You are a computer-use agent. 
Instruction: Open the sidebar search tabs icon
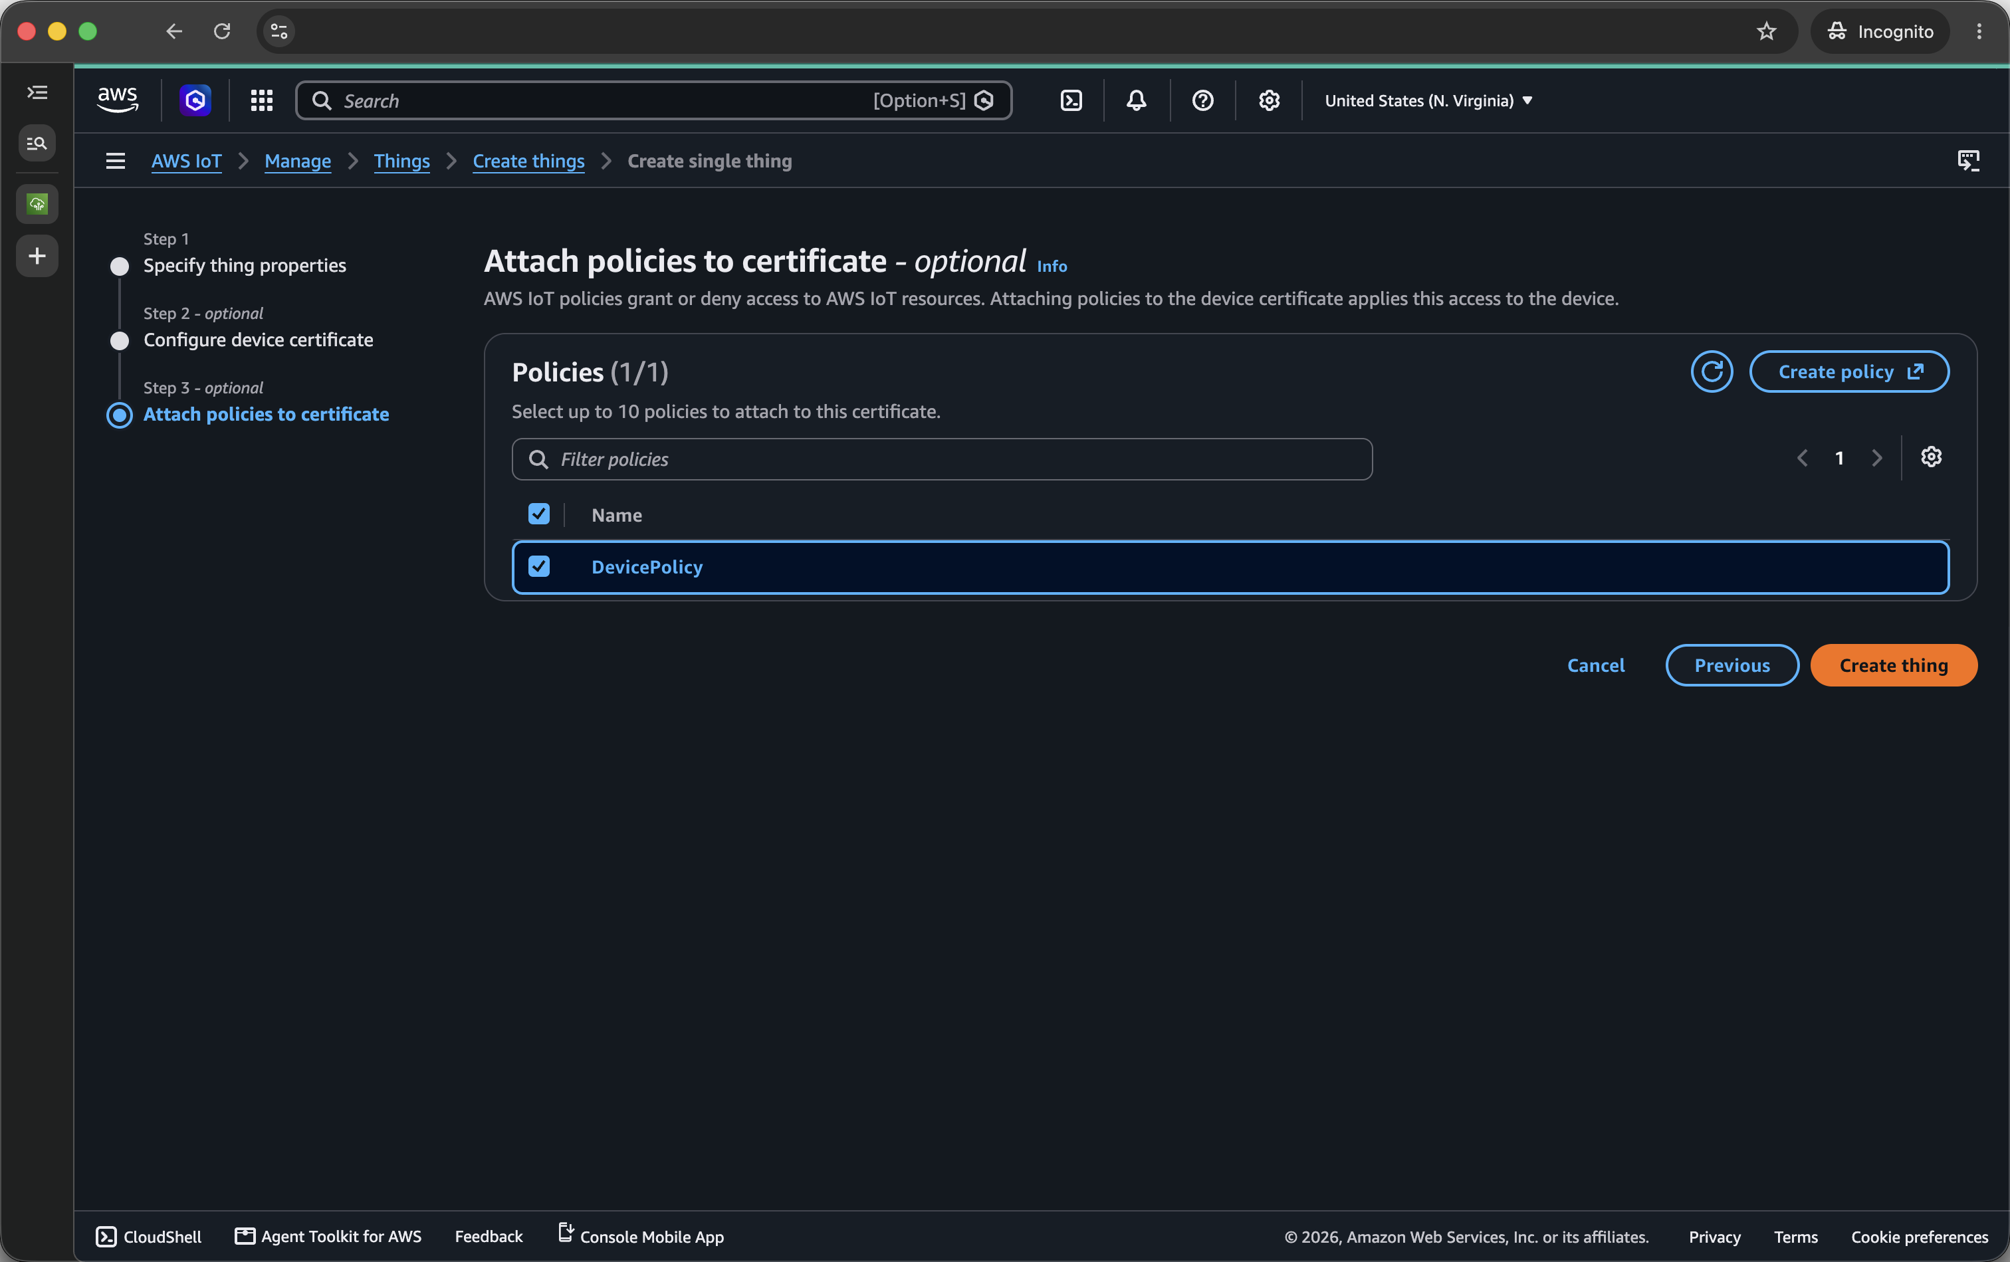pyautogui.click(x=37, y=143)
